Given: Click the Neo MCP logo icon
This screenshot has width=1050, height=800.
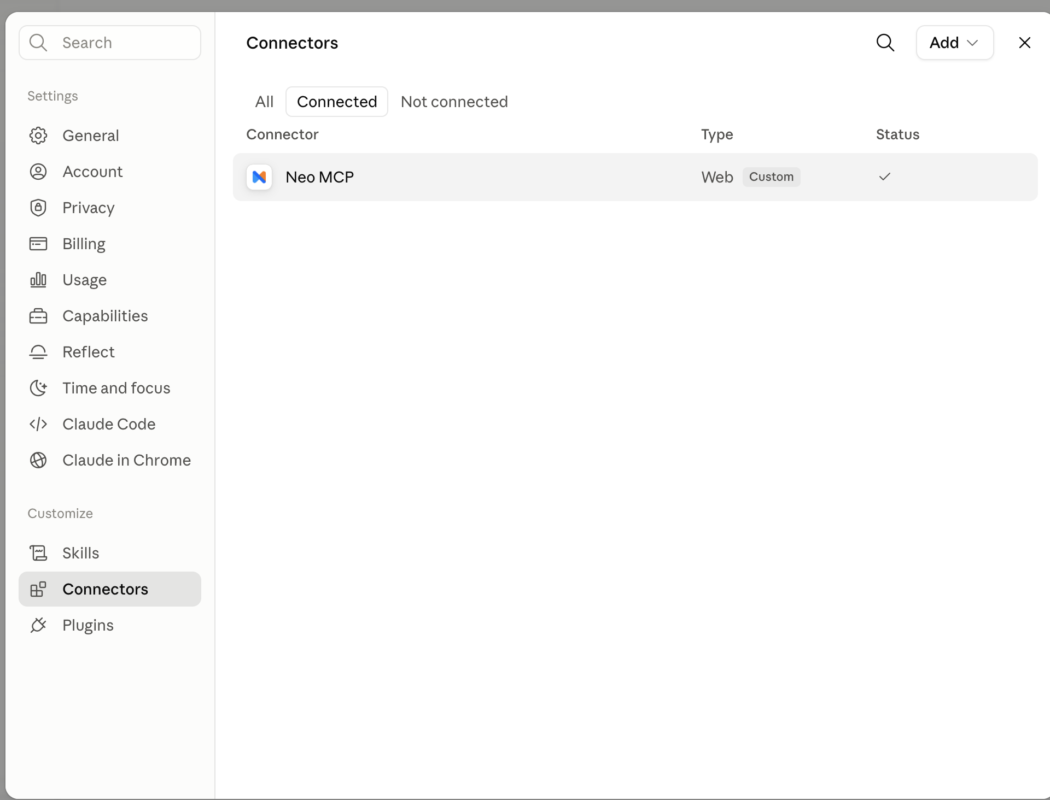Looking at the screenshot, I should point(259,177).
